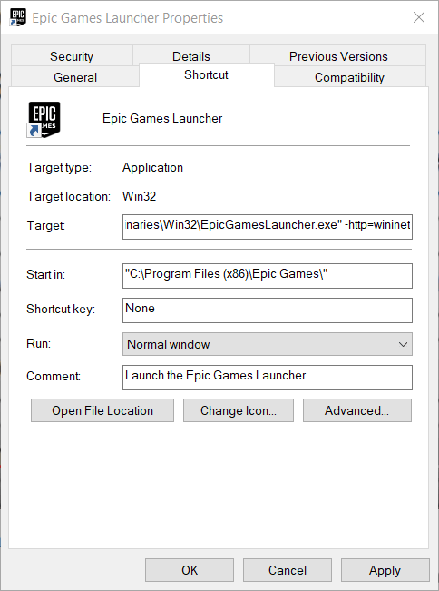Select the Previous Versions tab
The width and height of the screenshot is (439, 591).
pyautogui.click(x=338, y=56)
